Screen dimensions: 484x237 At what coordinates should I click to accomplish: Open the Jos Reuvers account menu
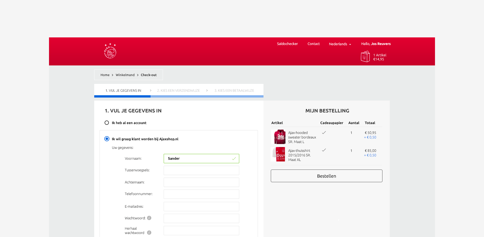376,44
